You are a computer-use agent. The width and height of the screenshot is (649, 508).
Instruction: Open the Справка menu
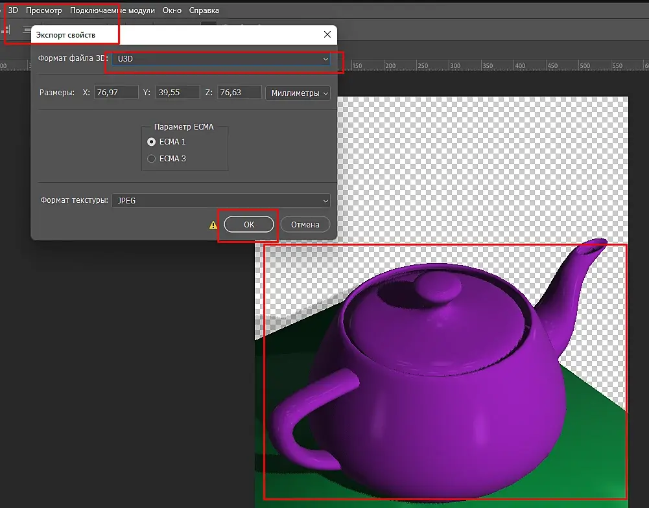204,10
